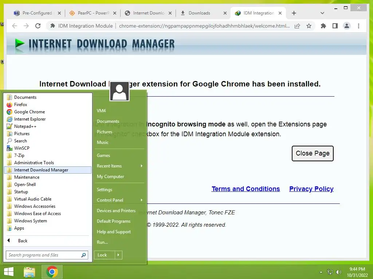Go forward using Chrome's forward arrow
Image resolution: width=373 pixels, height=279 pixels.
[26, 26]
